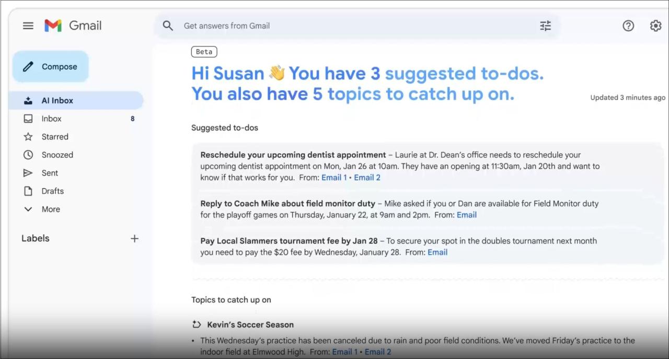669x359 pixels.
Task: Click the Gmail logo
Action: [x=73, y=25]
